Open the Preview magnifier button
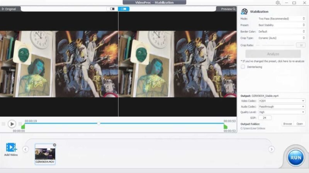The height and width of the screenshot is (173, 309). coord(228,9)
